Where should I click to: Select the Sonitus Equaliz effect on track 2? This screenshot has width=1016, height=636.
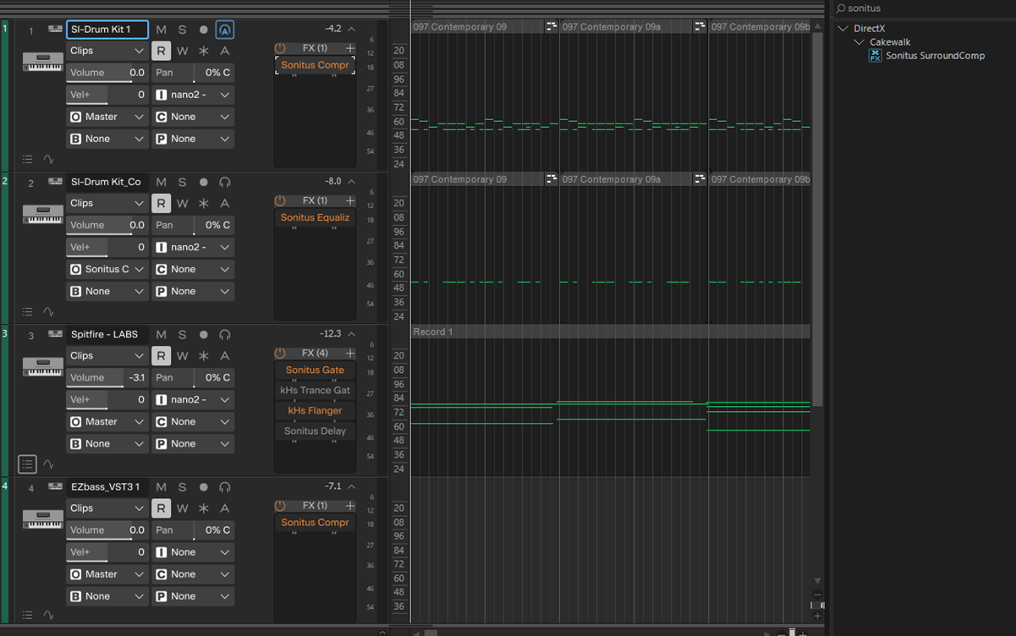click(315, 217)
